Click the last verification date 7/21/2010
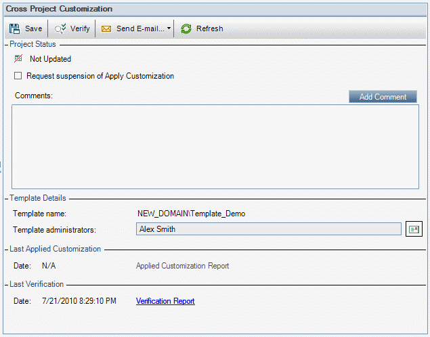Screen dimensions: 430x337 click(79, 301)
